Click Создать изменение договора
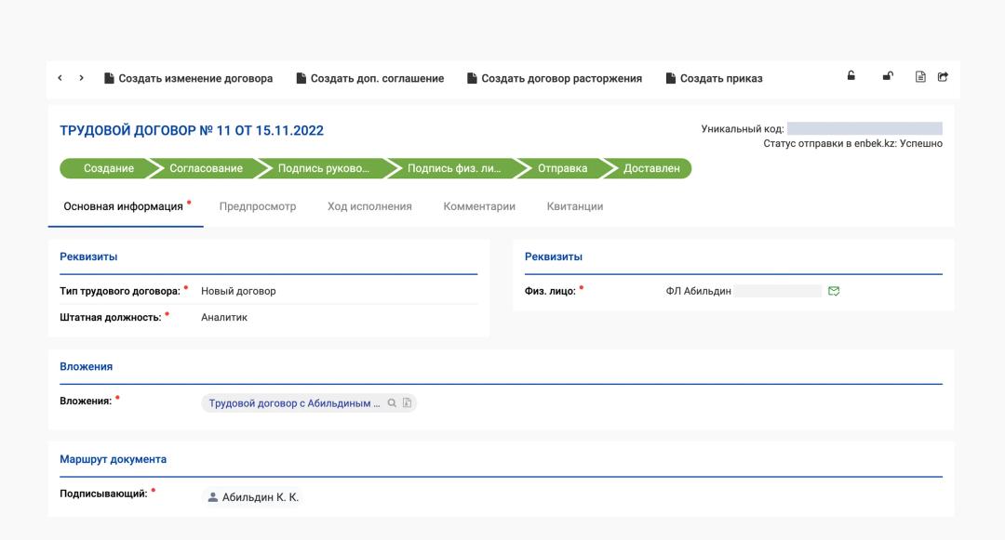Image resolution: width=1005 pixels, height=540 pixels. (188, 79)
